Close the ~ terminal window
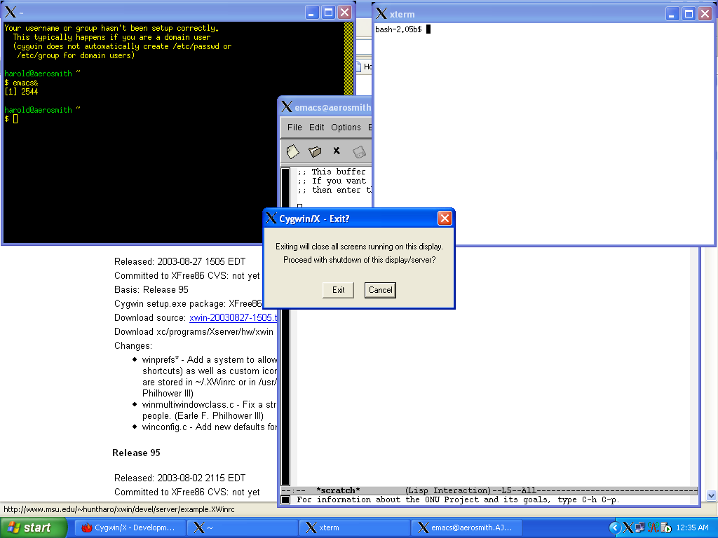Screen dimensions: 718x538 pyautogui.click(x=345, y=13)
